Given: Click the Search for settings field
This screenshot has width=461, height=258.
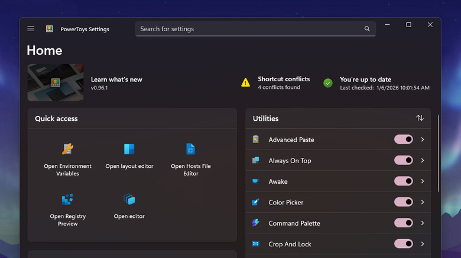Looking at the screenshot, I should click(255, 29).
